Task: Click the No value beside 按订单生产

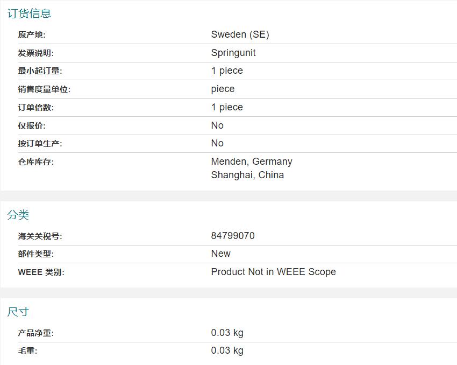Action: coord(217,143)
